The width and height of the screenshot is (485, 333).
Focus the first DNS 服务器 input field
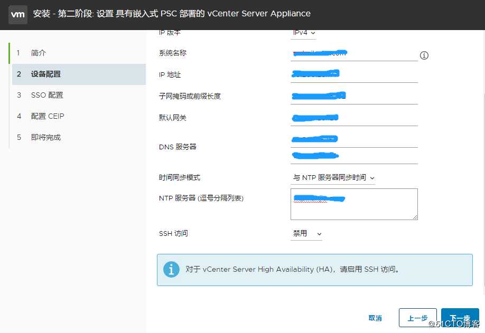[x=354, y=140]
